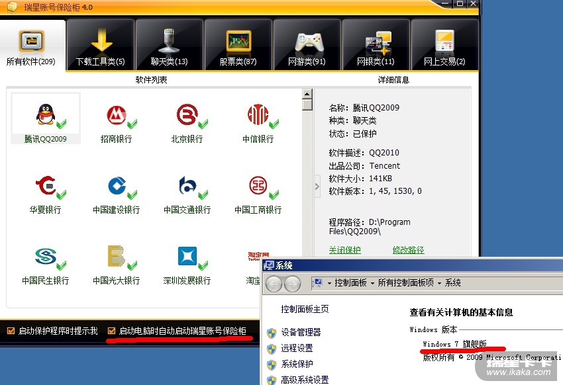Switch to the 网上交易(2) tab
The image size is (563, 385).
pyautogui.click(x=444, y=46)
